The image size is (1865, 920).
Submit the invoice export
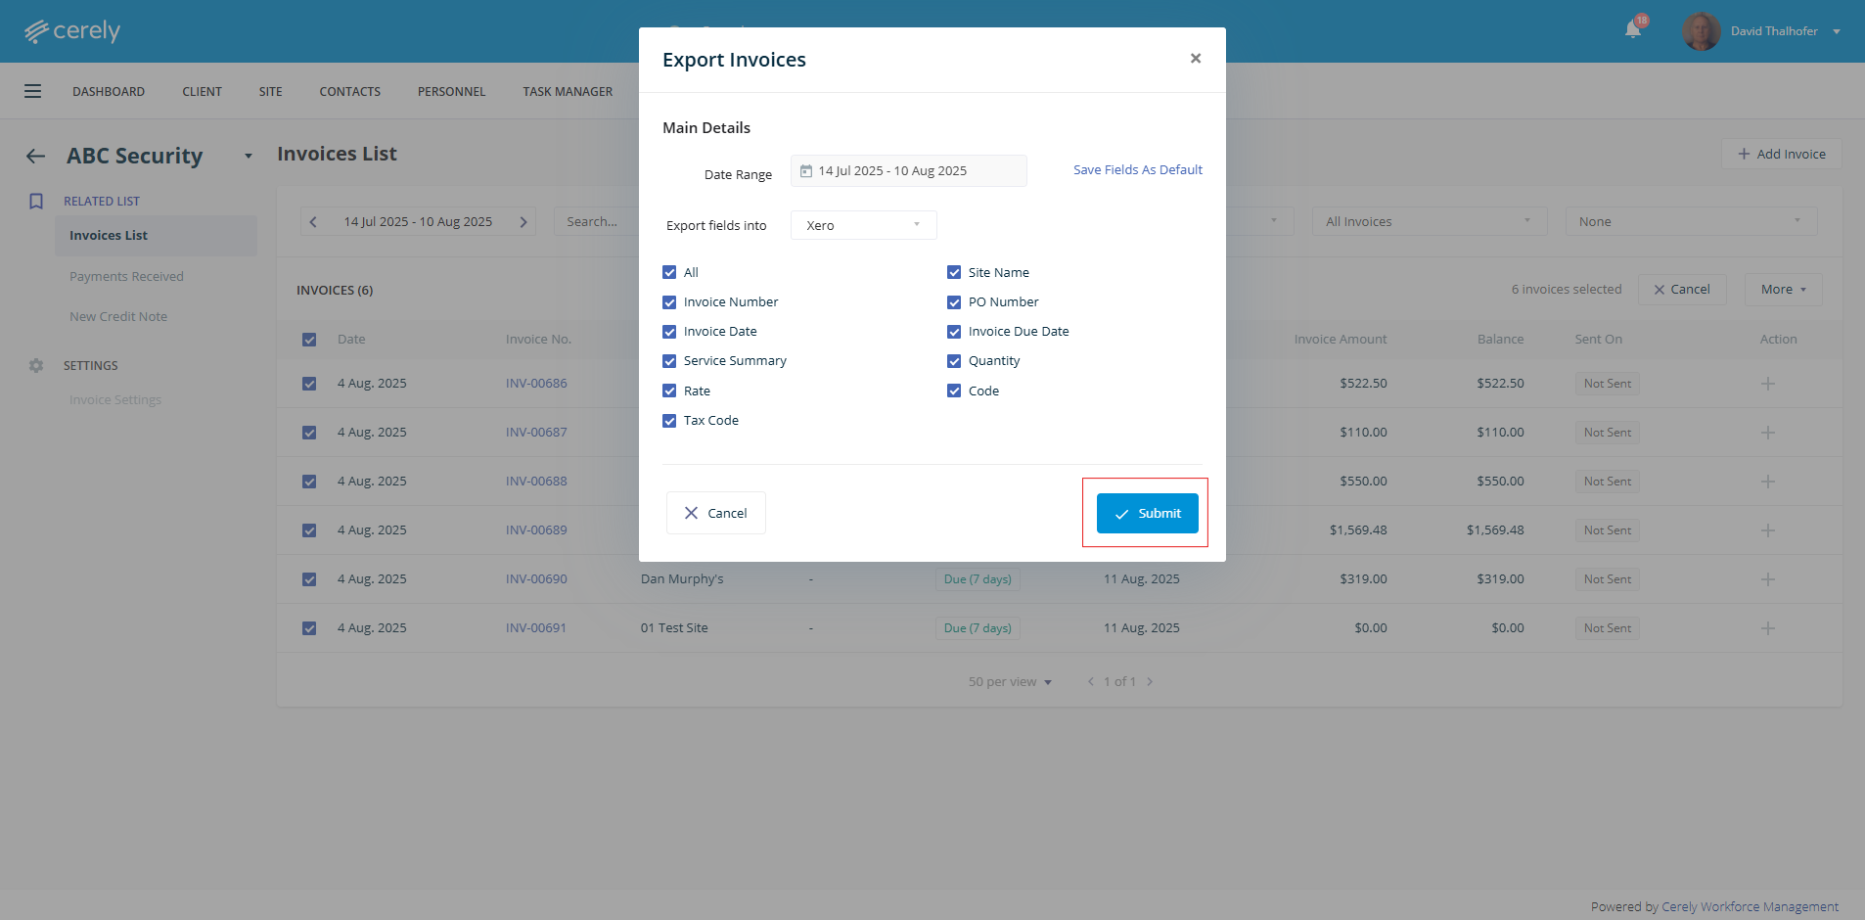pyautogui.click(x=1147, y=514)
